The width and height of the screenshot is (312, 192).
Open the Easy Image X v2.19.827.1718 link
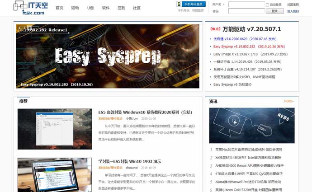pyautogui.click(x=251, y=54)
